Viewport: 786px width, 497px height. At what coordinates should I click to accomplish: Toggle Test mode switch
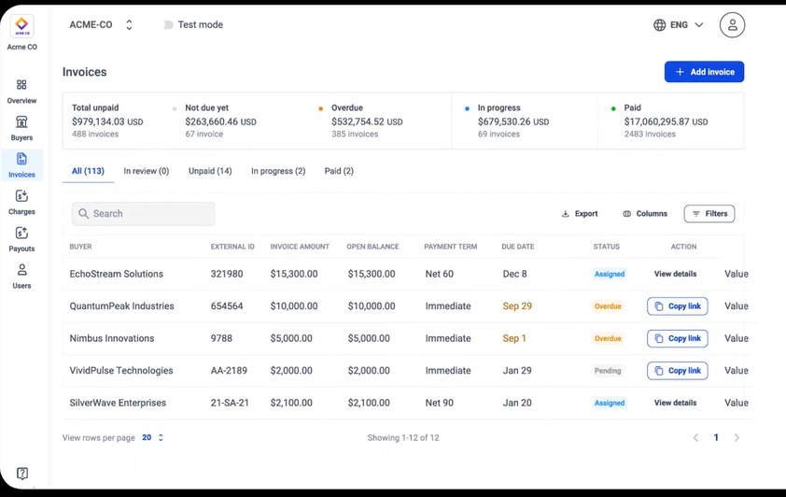pos(169,25)
